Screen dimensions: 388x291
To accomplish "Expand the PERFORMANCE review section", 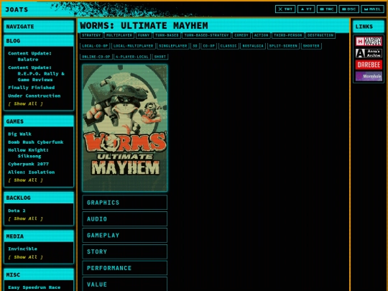I will click(x=125, y=268).
